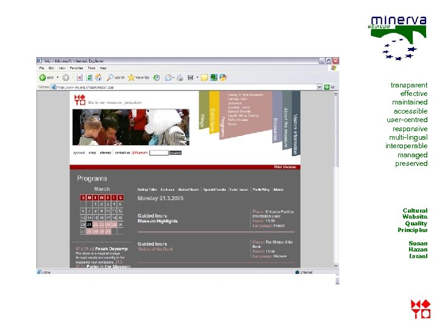Open the Search magnifier in toolbar
Image resolution: width=437 pixels, height=328 pixels.
tap(116, 78)
